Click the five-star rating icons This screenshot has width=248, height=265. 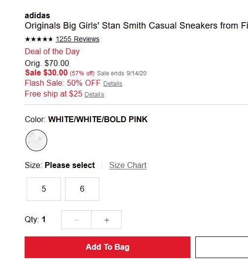[39, 39]
